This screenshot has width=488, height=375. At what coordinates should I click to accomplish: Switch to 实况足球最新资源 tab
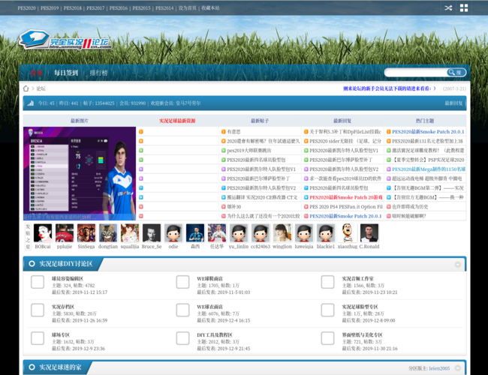click(177, 121)
